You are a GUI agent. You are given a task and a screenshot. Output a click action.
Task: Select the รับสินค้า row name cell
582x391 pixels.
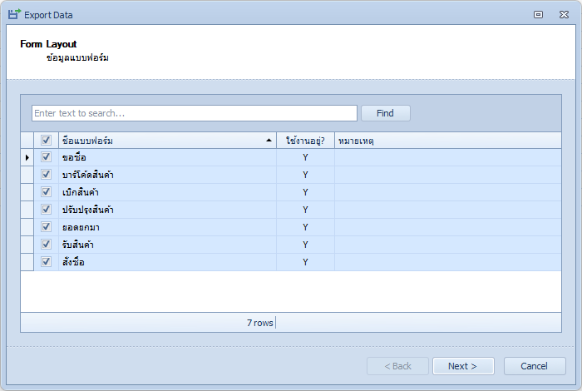tap(167, 245)
